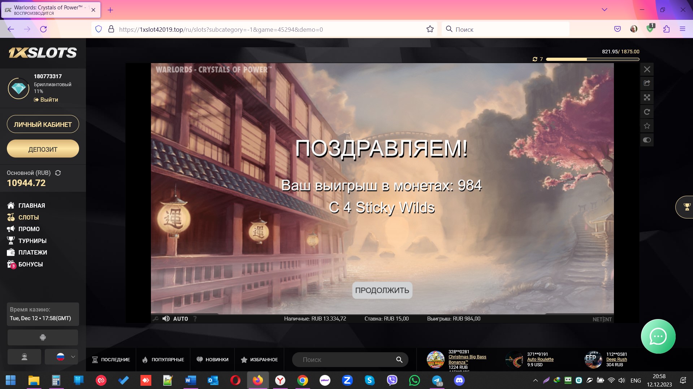
Task: Click the magnifier icon in games search
Action: (x=399, y=360)
